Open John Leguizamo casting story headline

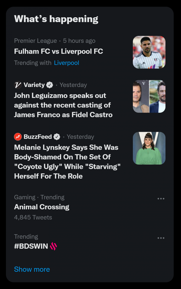pos(63,105)
